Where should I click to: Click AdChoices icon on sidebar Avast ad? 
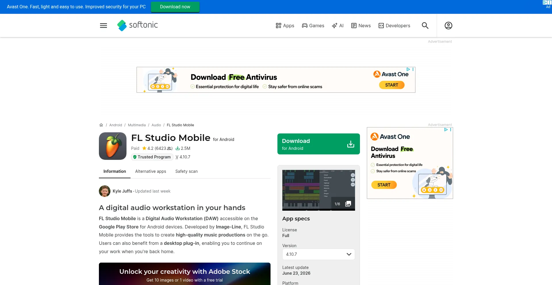446,130
